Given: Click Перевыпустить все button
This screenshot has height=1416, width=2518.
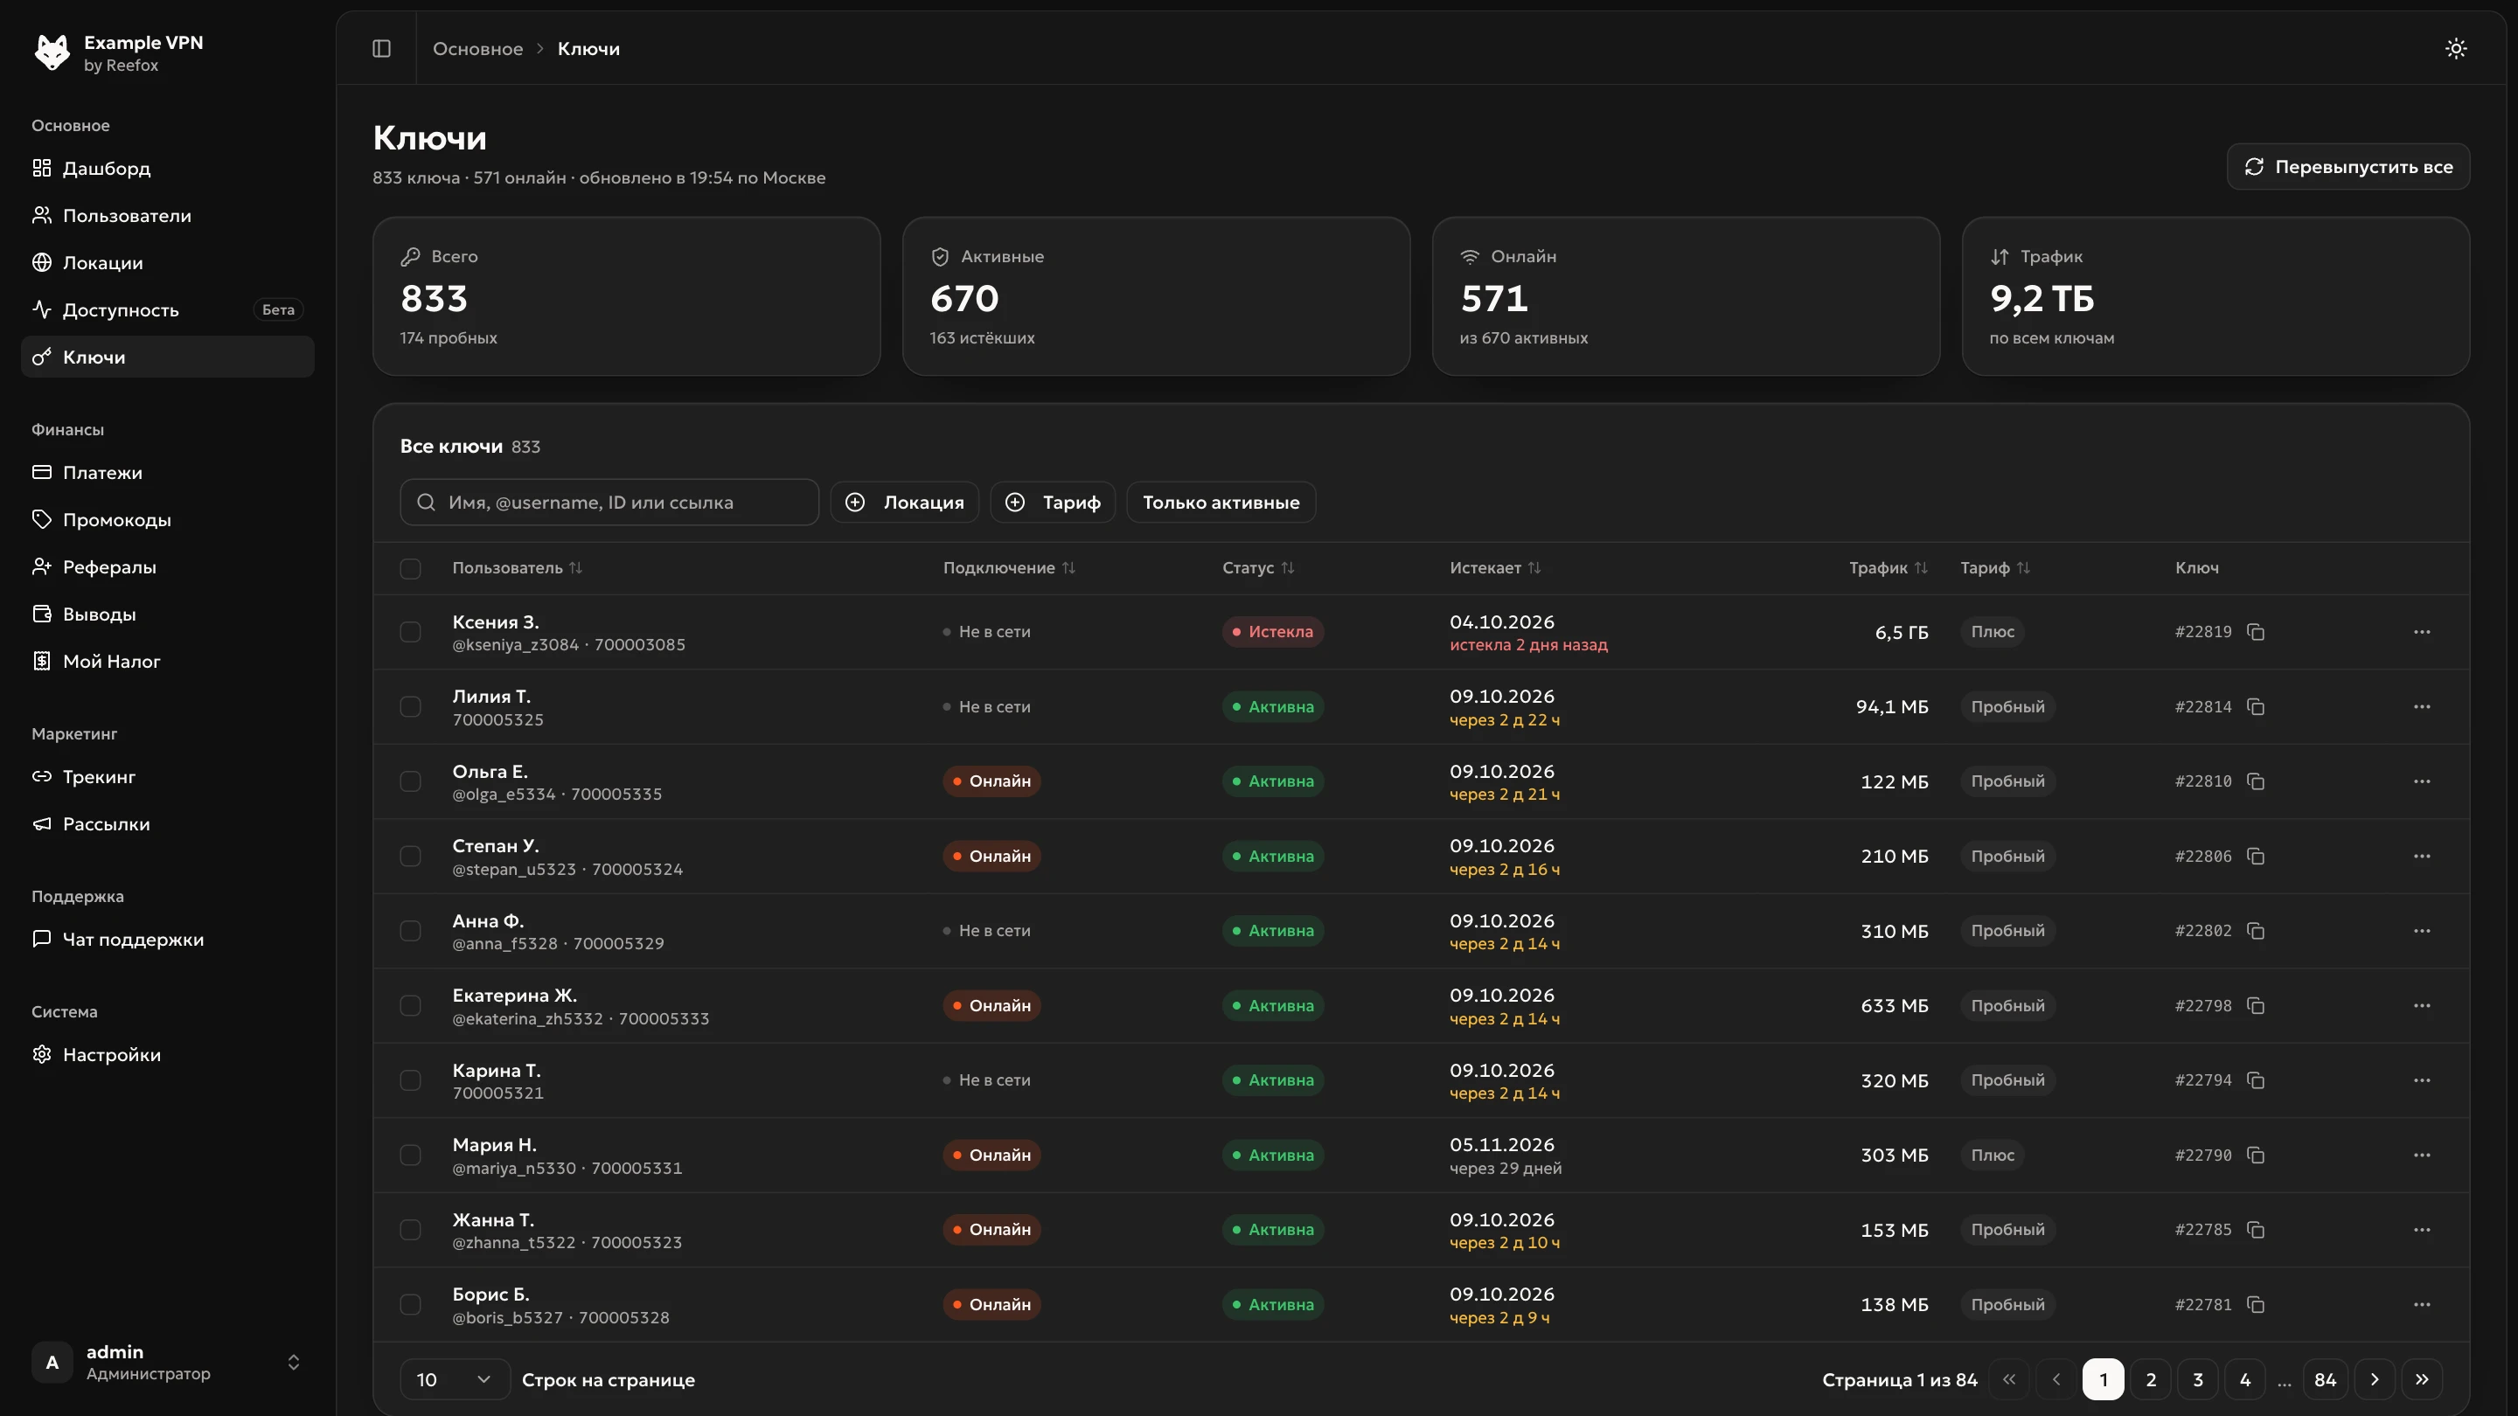Looking at the screenshot, I should (2348, 167).
